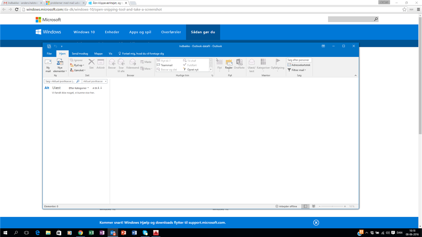Dismiss the Kommer snart banner
422x237 pixels.
pos(316,223)
